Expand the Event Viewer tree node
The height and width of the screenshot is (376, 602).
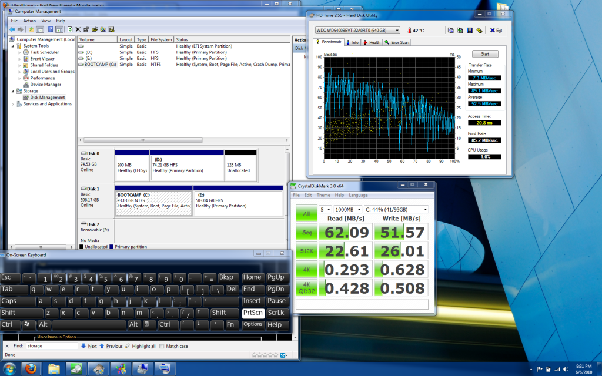[x=19, y=59]
